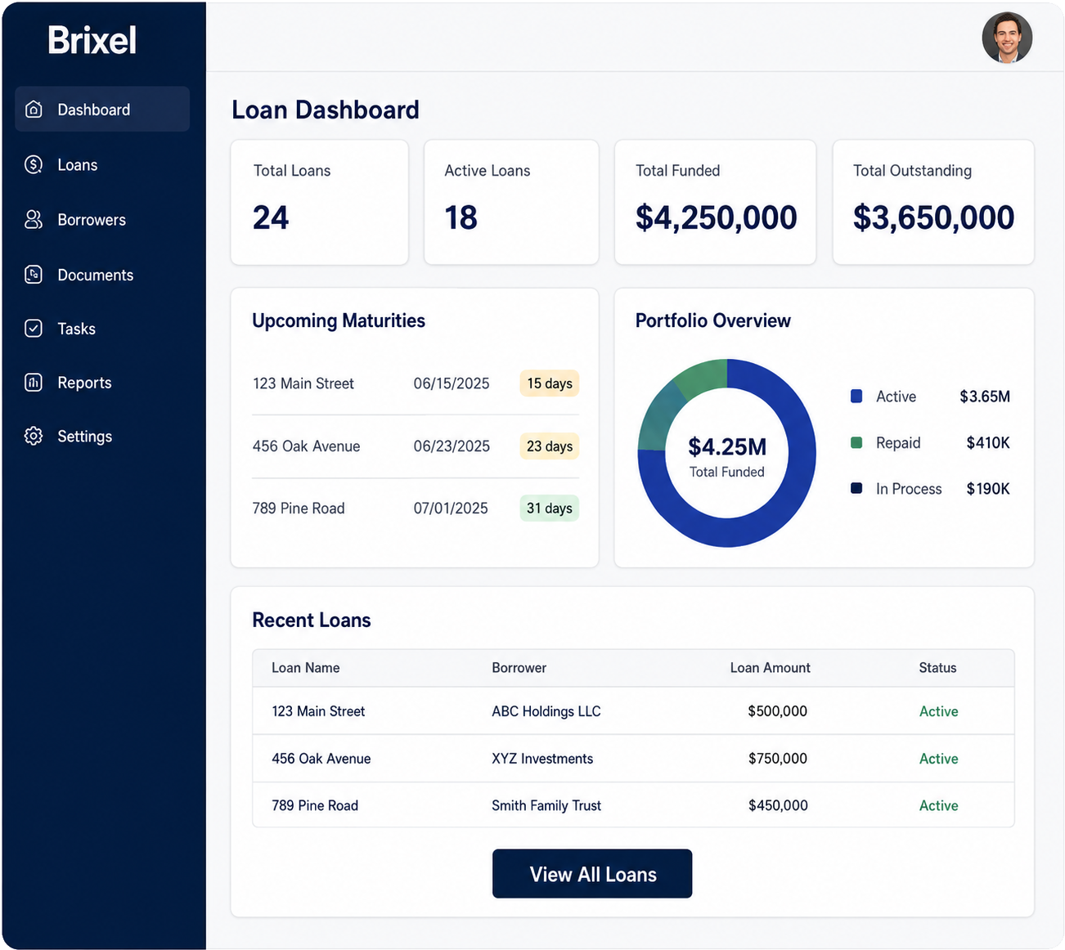This screenshot has height=950, width=1065.
Task: Click Active status for ABC Holdings LLC row
Action: [938, 711]
